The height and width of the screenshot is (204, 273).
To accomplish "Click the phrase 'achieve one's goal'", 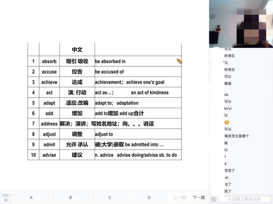I will tap(145, 82).
